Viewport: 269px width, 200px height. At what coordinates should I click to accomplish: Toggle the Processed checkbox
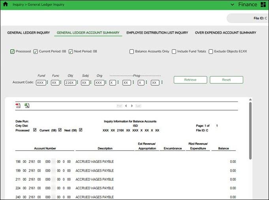pyautogui.click(x=12, y=51)
